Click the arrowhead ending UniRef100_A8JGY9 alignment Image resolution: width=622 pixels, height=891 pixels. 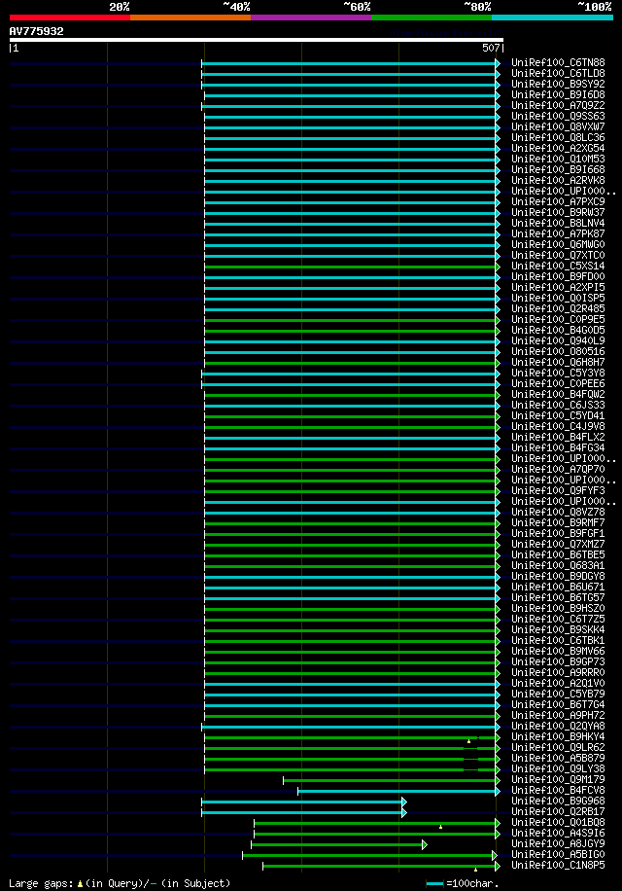coord(425,845)
